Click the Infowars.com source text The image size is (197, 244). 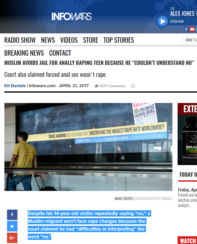[42, 86]
